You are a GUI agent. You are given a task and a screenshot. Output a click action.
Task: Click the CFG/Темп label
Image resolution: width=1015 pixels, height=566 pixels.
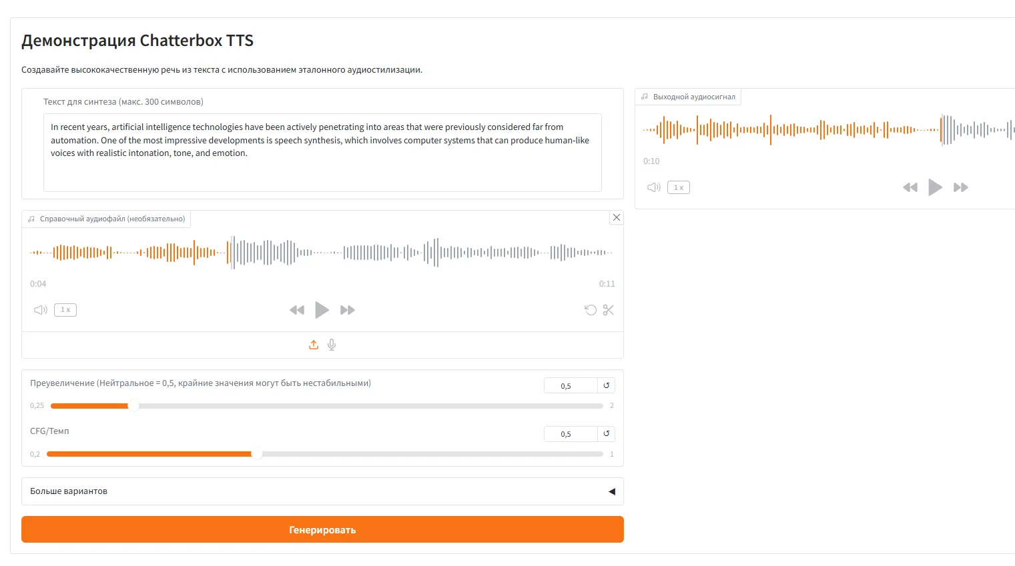coord(49,431)
